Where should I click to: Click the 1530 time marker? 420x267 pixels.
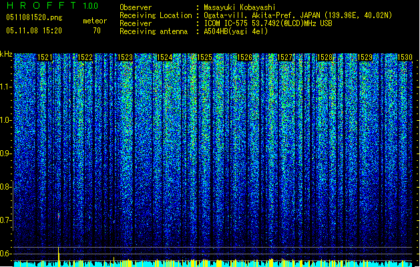point(405,57)
